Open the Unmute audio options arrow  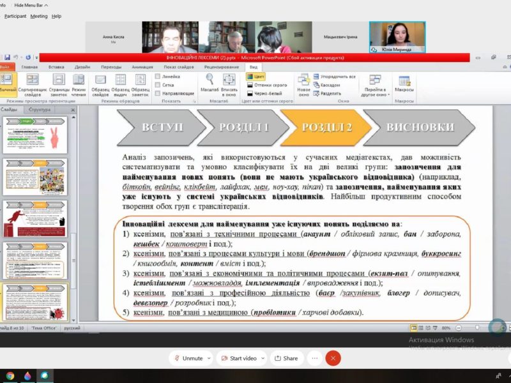pos(209,358)
